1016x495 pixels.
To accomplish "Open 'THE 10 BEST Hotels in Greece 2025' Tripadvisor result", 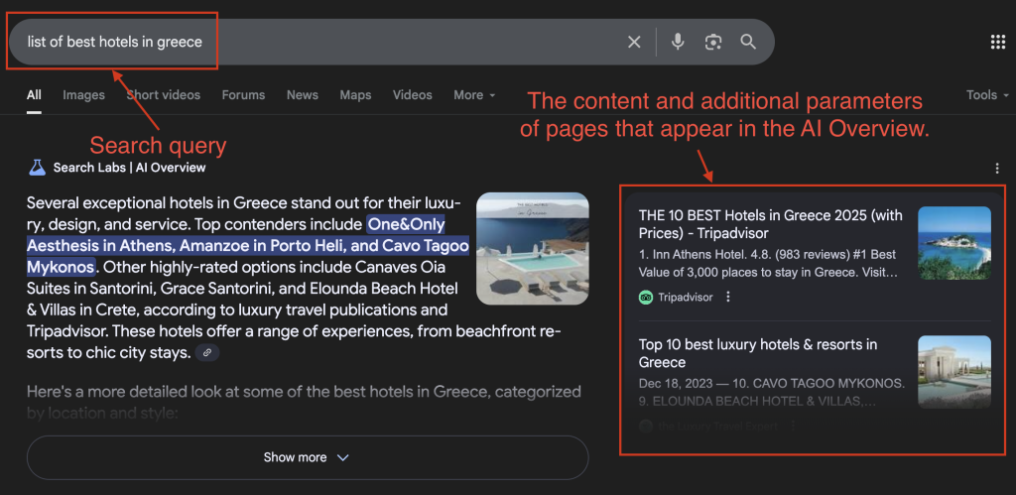I will point(770,224).
